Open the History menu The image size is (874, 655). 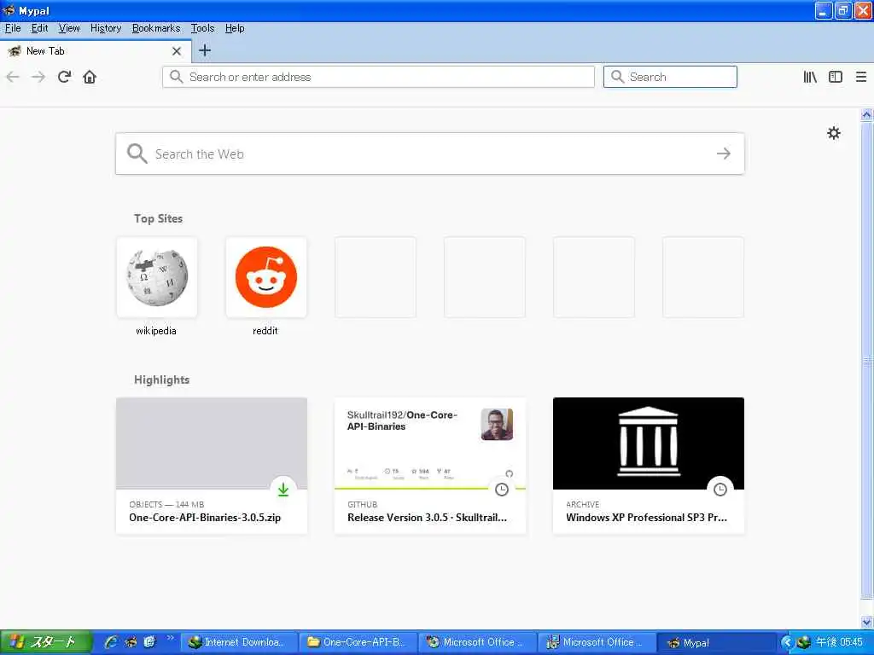(106, 28)
